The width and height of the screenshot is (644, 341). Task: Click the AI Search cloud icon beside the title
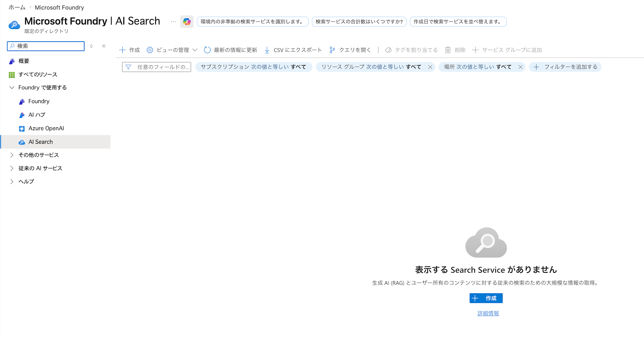click(x=14, y=25)
